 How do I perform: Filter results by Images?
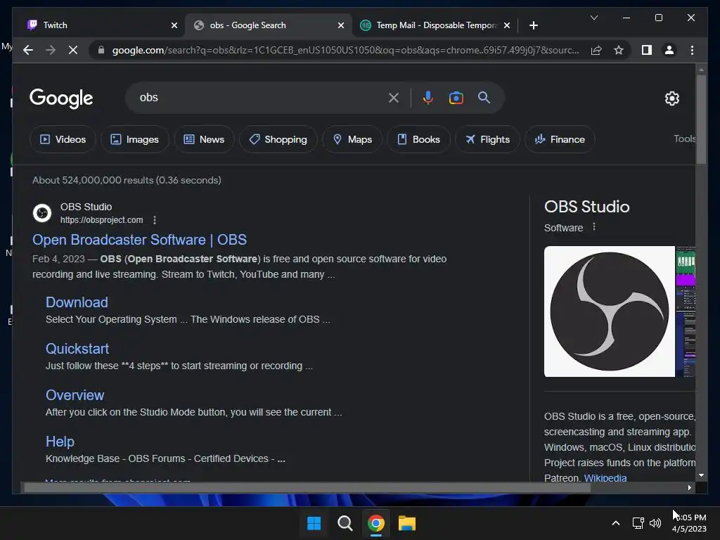(134, 139)
